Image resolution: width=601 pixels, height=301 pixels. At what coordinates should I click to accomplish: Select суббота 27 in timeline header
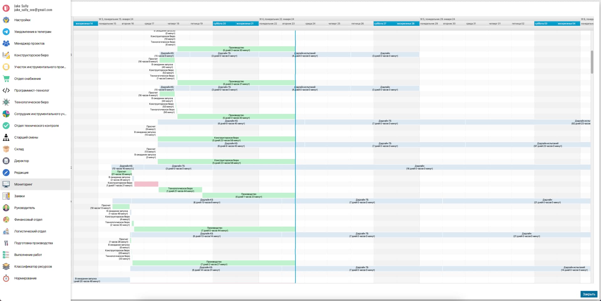[x=380, y=23]
